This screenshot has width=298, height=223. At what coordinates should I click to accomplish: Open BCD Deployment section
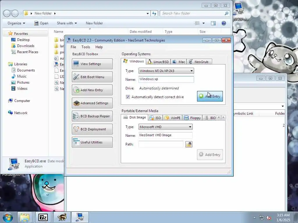(92, 129)
